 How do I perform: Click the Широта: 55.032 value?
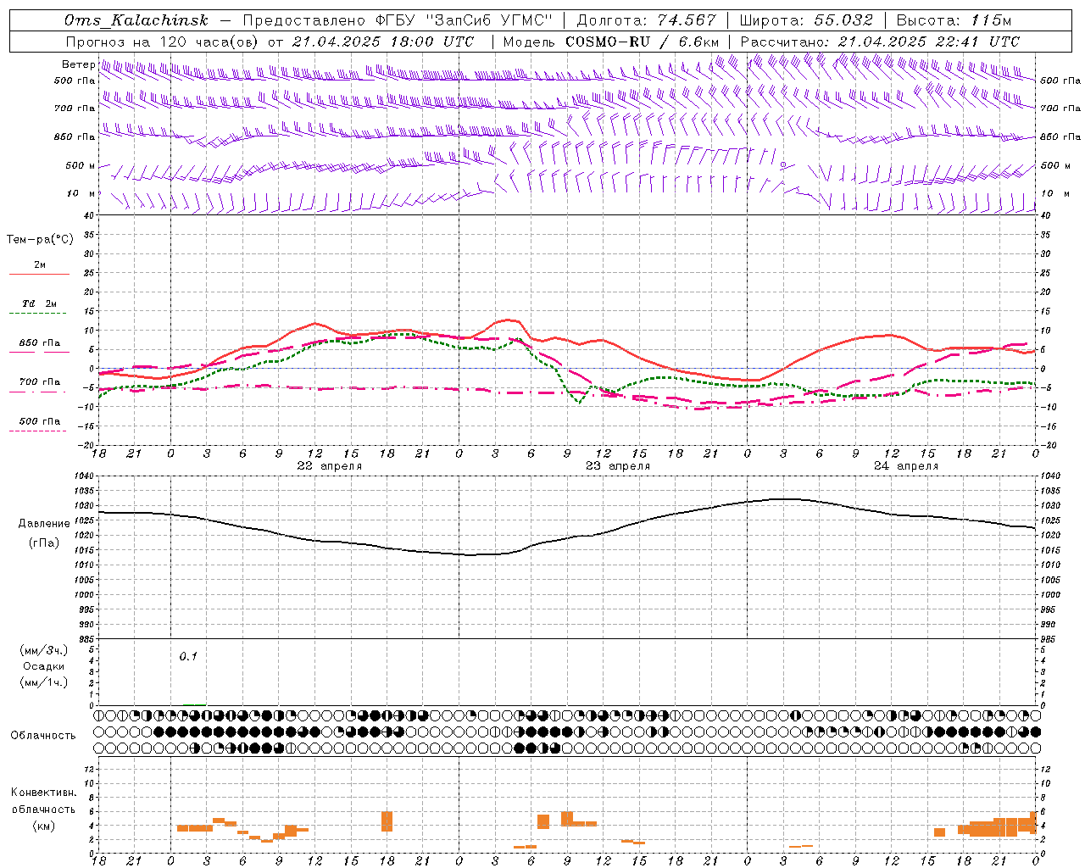point(806,20)
